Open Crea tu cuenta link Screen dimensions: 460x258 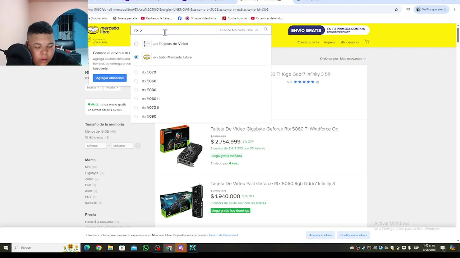(x=308, y=42)
